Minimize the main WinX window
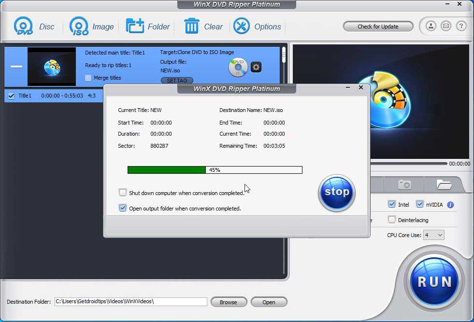Viewport: 474px width, 322px height. click(447, 4)
